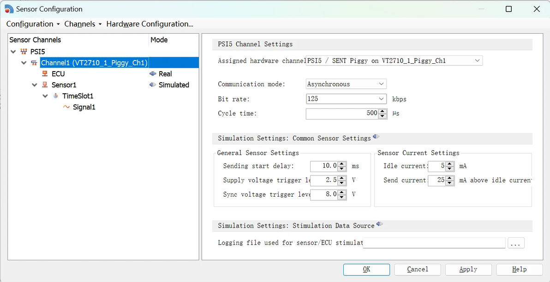The height and width of the screenshot is (282, 550).
Task: Click the TimeSlot1 clock icon
Action: coord(56,96)
